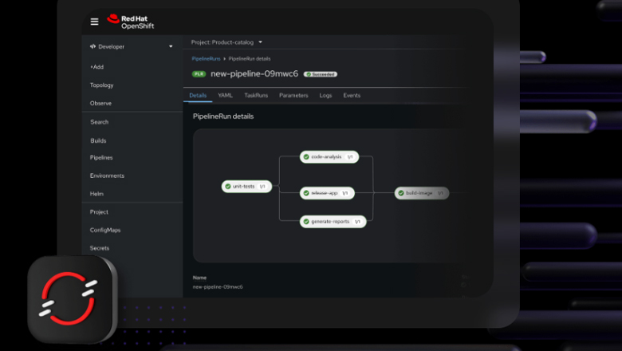Open Topology in the sidebar
The height and width of the screenshot is (351, 622).
click(x=101, y=85)
